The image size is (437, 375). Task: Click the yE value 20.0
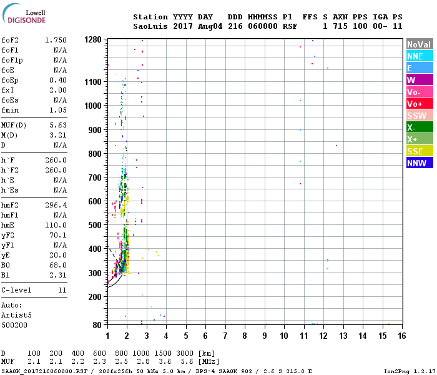pos(58,255)
